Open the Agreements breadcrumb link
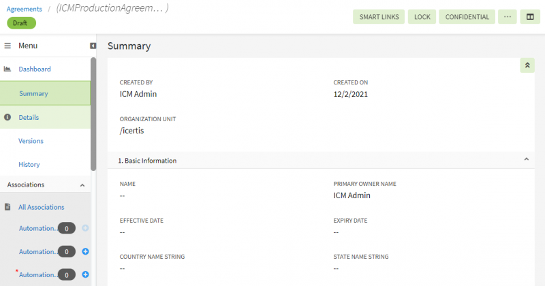 (x=24, y=9)
